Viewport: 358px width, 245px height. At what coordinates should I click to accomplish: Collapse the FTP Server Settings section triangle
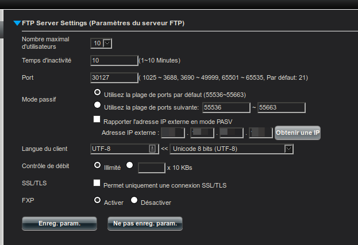tap(17, 24)
